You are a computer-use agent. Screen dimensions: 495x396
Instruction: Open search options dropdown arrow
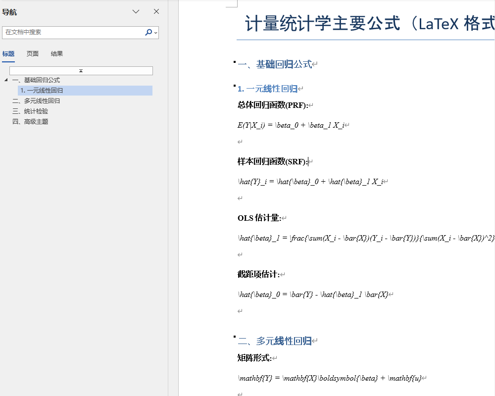click(x=155, y=33)
